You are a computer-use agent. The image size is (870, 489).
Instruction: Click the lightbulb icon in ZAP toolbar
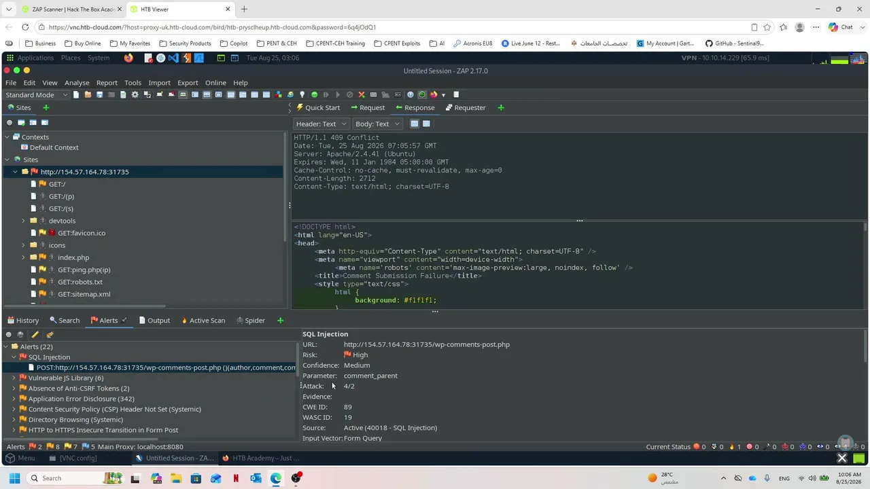(302, 94)
